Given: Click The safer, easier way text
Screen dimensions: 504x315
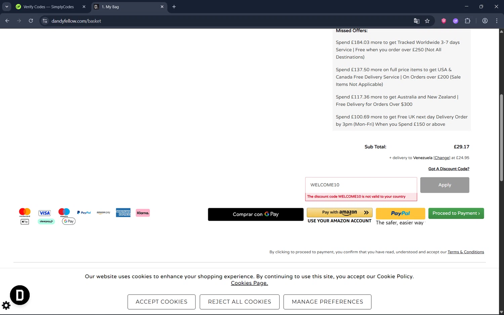Looking at the screenshot, I should click(400, 223).
